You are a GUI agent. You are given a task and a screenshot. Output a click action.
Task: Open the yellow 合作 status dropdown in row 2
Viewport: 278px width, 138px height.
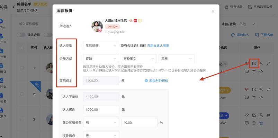pos(225,90)
